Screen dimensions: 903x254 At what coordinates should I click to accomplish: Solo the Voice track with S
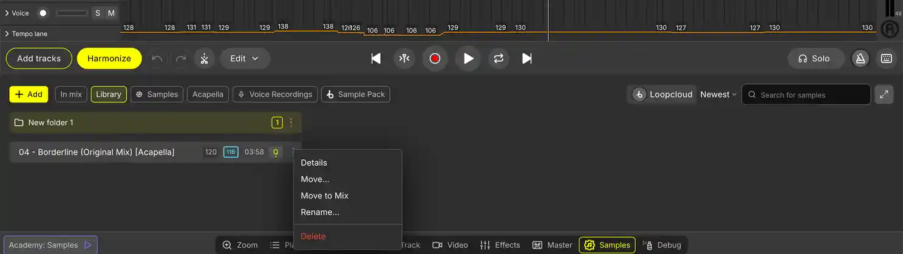98,13
